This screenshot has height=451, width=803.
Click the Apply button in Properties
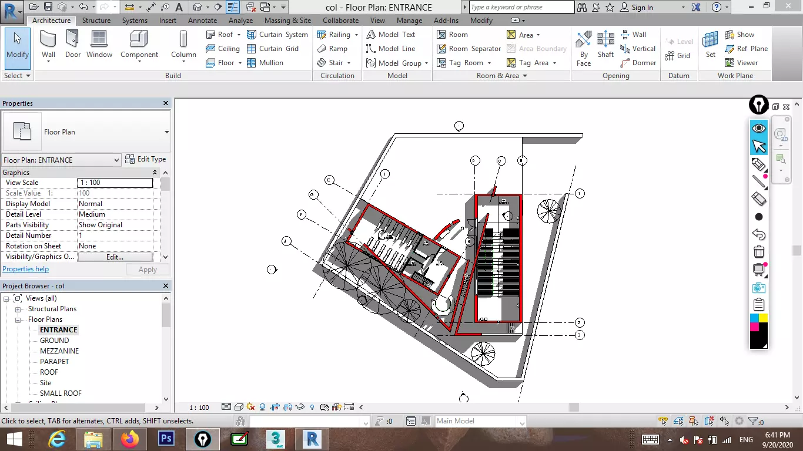pos(148,270)
